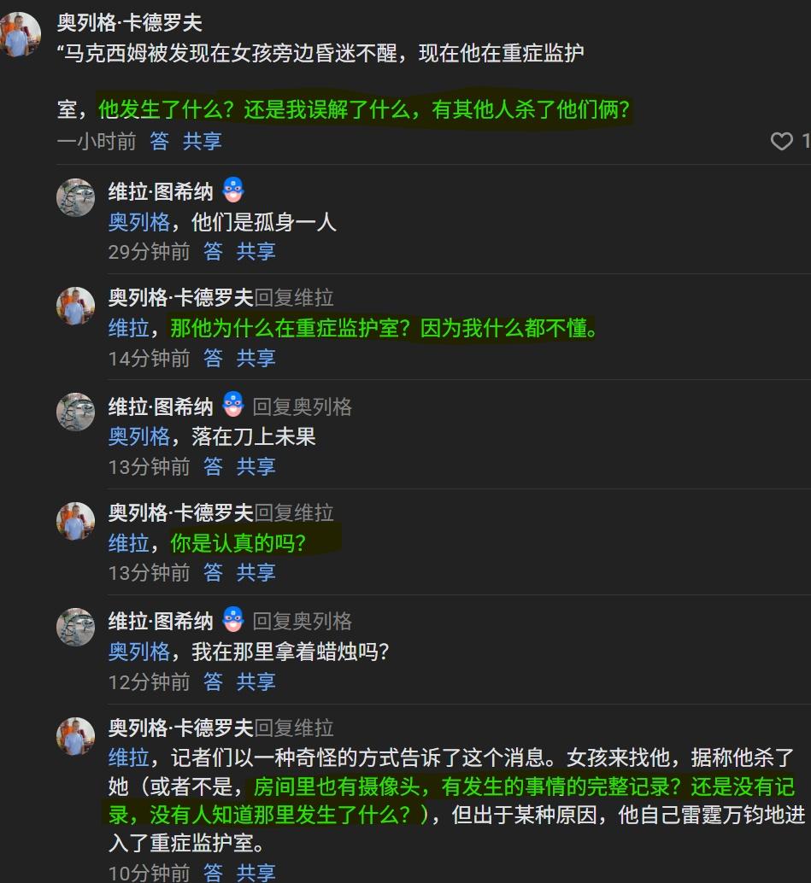
Task: Share the 你是认真的吗 comment
Action: [256, 573]
